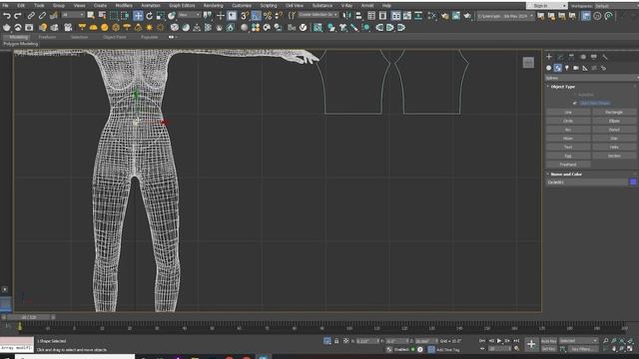This screenshot has height=359, width=639.
Task: Toggle the Percent Snap icon
Action: click(x=268, y=16)
